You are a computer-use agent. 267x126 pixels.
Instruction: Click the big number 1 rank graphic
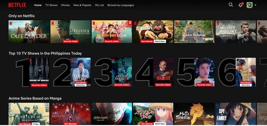point(22,72)
